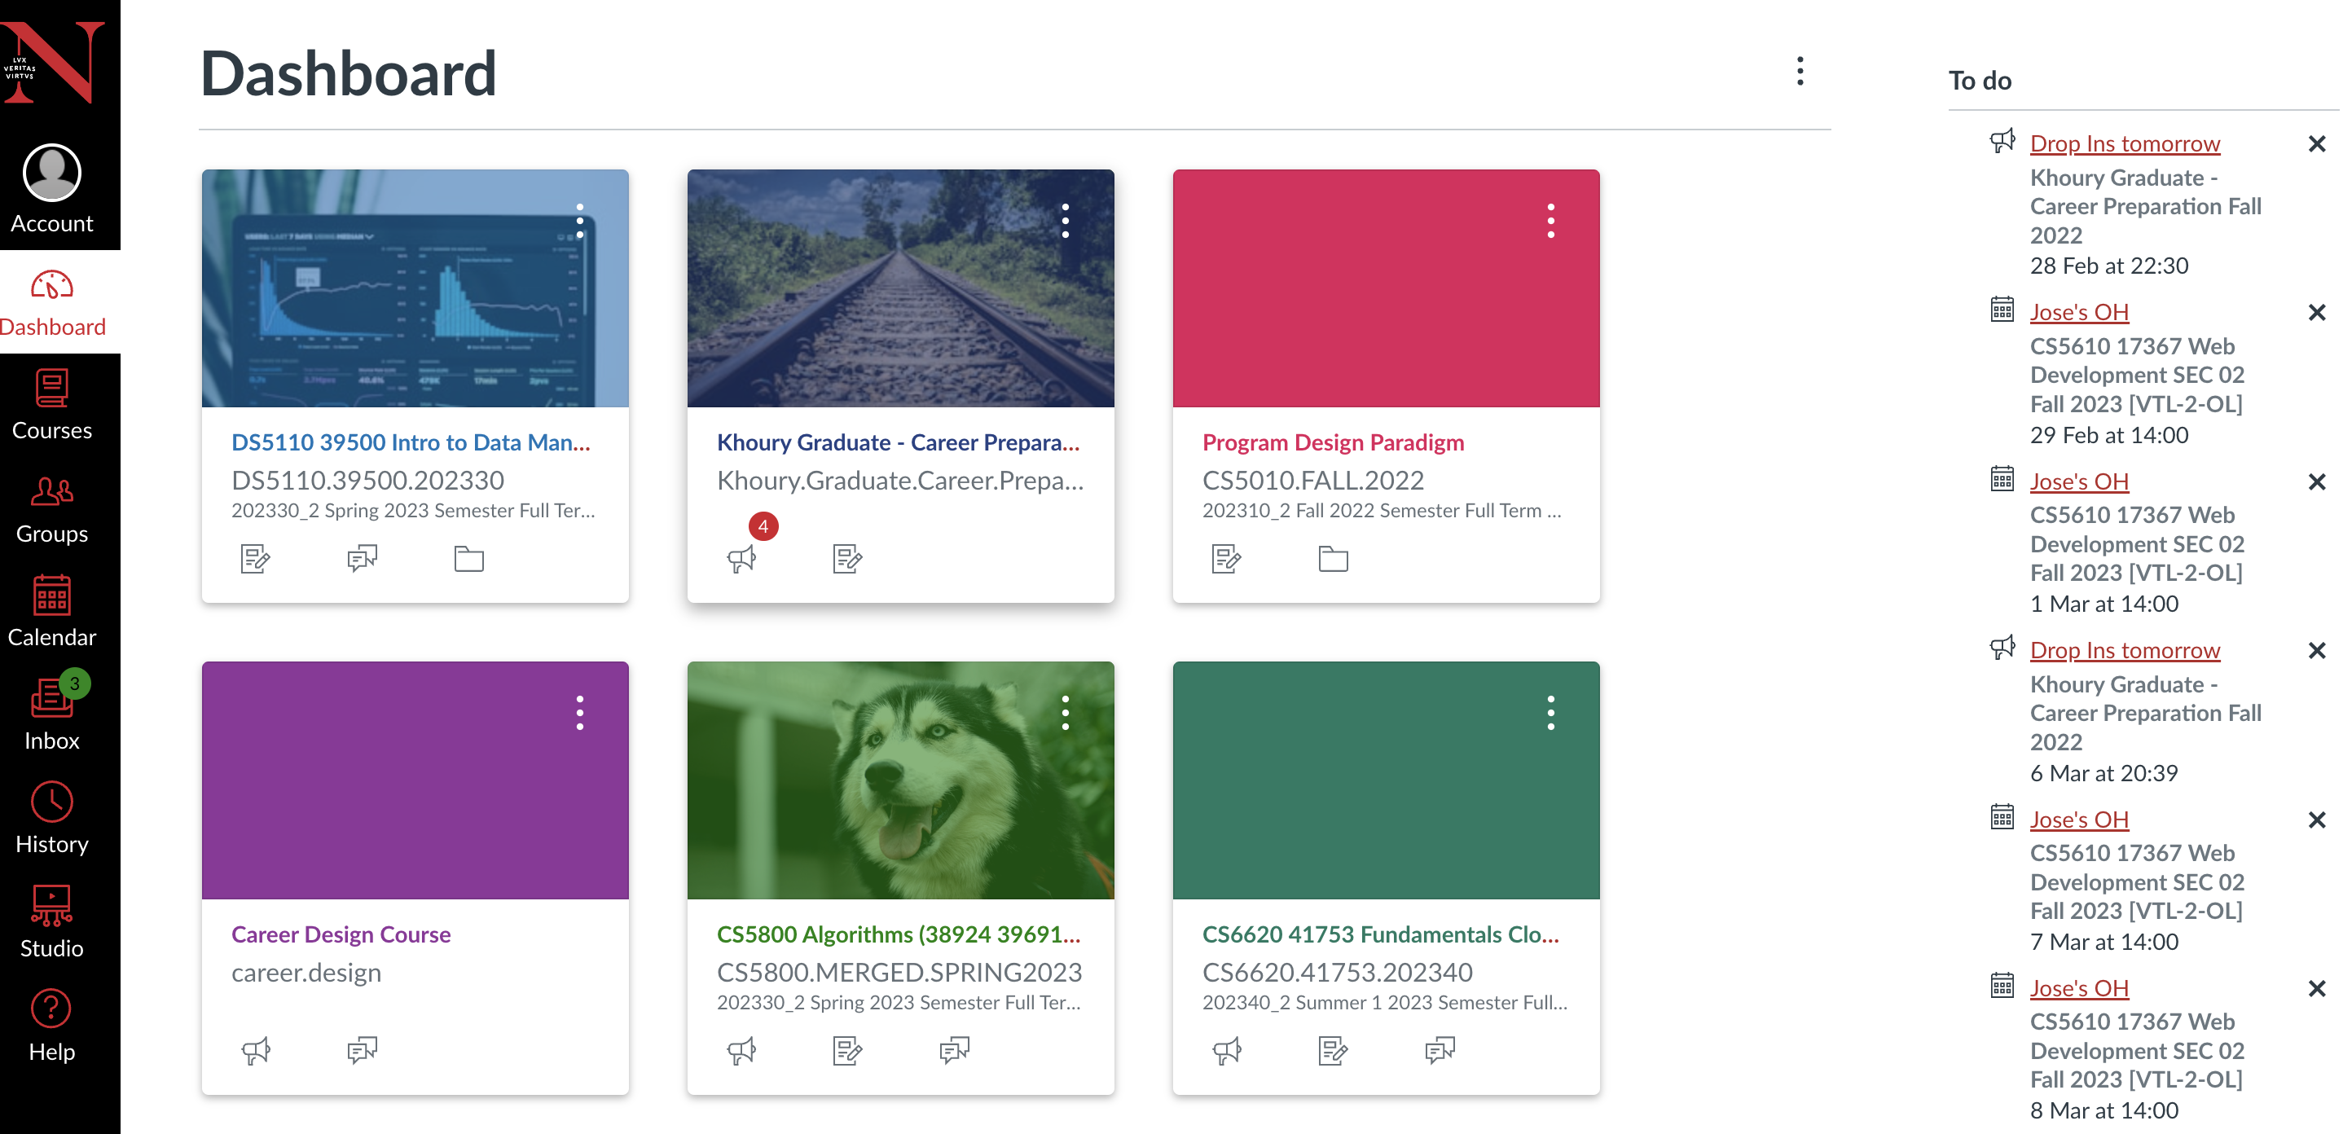Open Dashboard options three-dot menu
This screenshot has height=1134, width=2343.
point(1799,71)
